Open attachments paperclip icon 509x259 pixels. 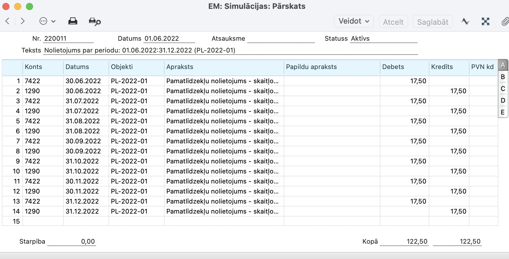tap(505, 22)
